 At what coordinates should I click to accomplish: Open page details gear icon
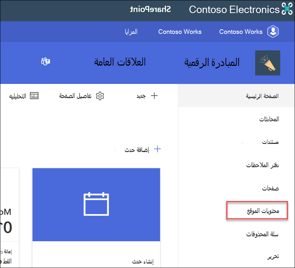point(100,96)
